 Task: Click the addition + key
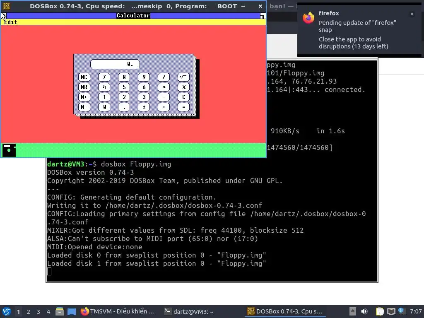[x=164, y=107]
